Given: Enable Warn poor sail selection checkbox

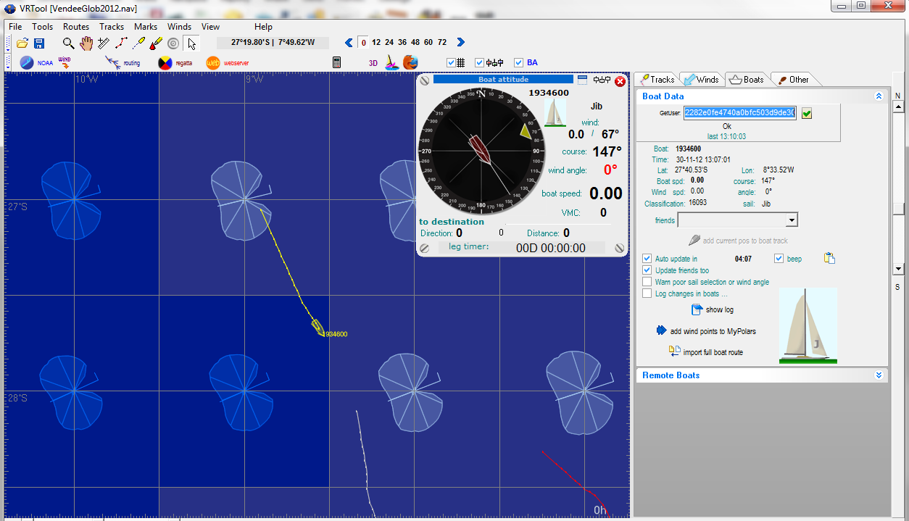Looking at the screenshot, I should pos(647,282).
